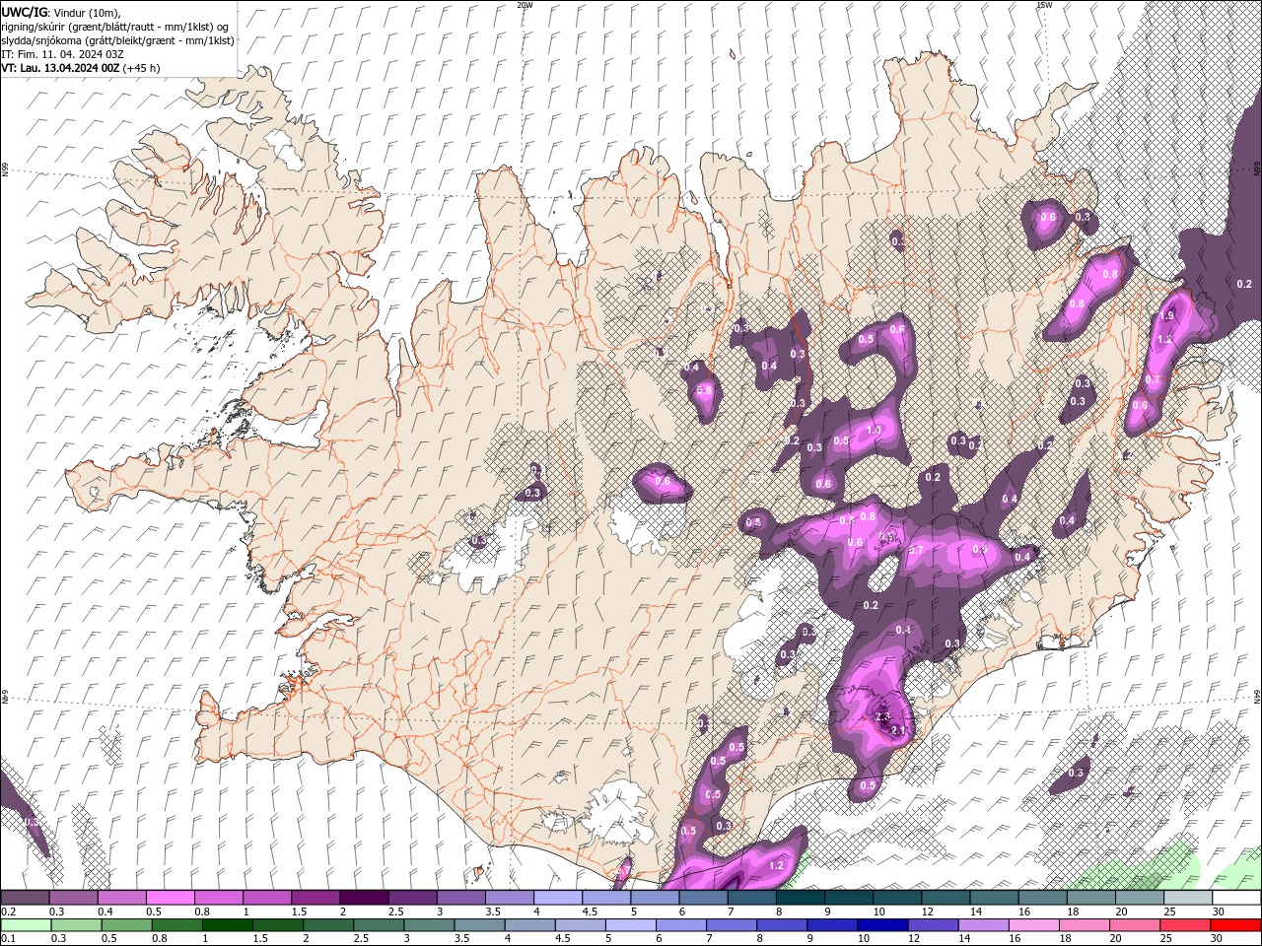Click the 1.0 snowfall value in central highlands
The height and width of the screenshot is (946, 1262).
[x=874, y=431]
